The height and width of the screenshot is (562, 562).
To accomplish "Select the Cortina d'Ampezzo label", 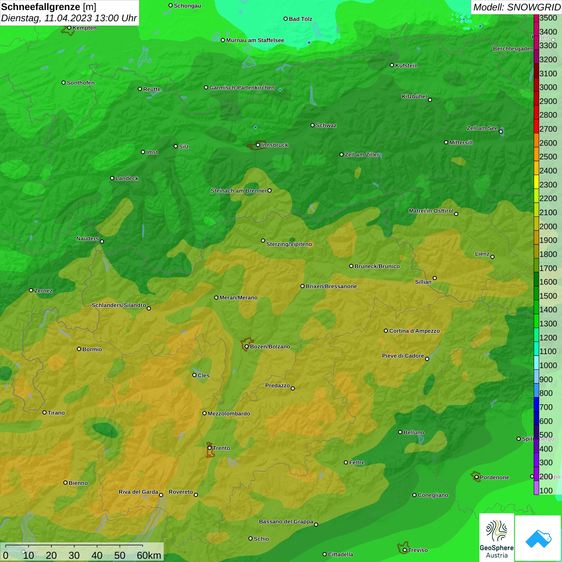I will coord(414,331).
